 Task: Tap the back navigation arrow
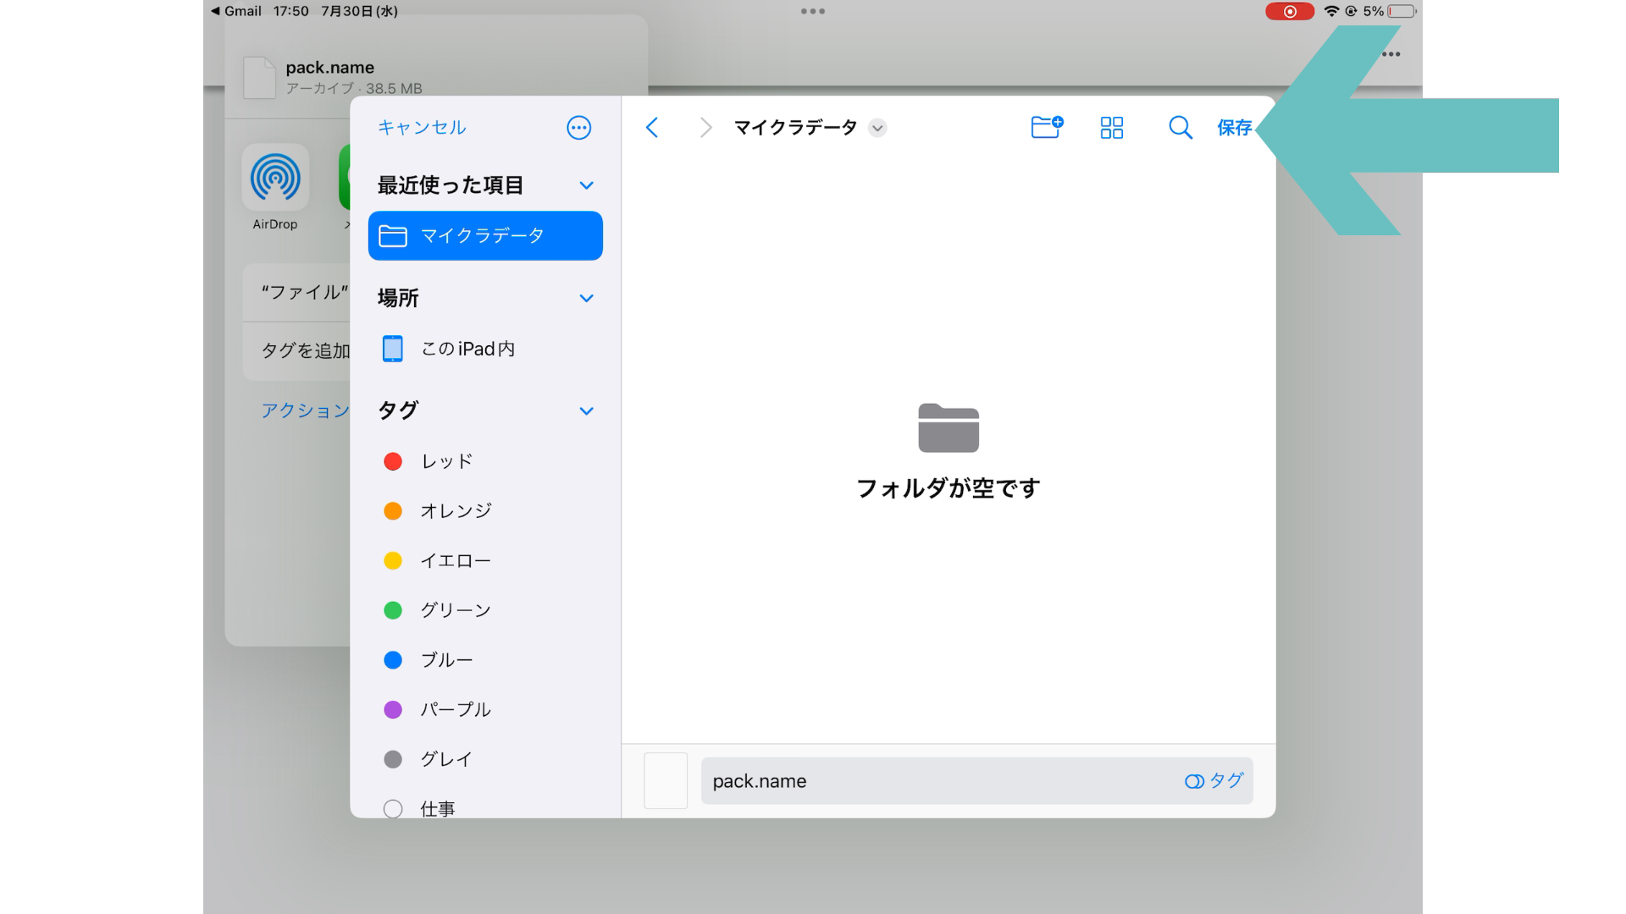point(651,128)
